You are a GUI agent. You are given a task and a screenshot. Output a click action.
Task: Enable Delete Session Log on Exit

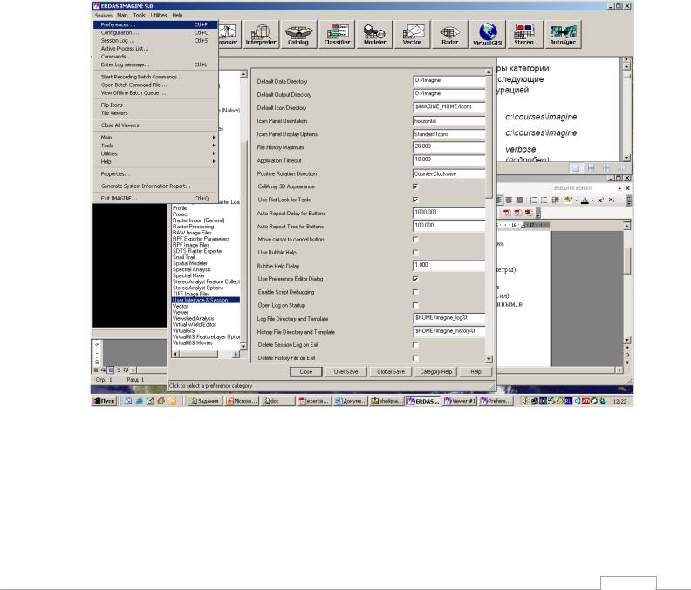(x=415, y=345)
